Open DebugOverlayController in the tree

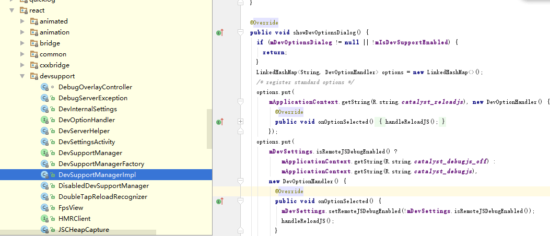pos(96,87)
